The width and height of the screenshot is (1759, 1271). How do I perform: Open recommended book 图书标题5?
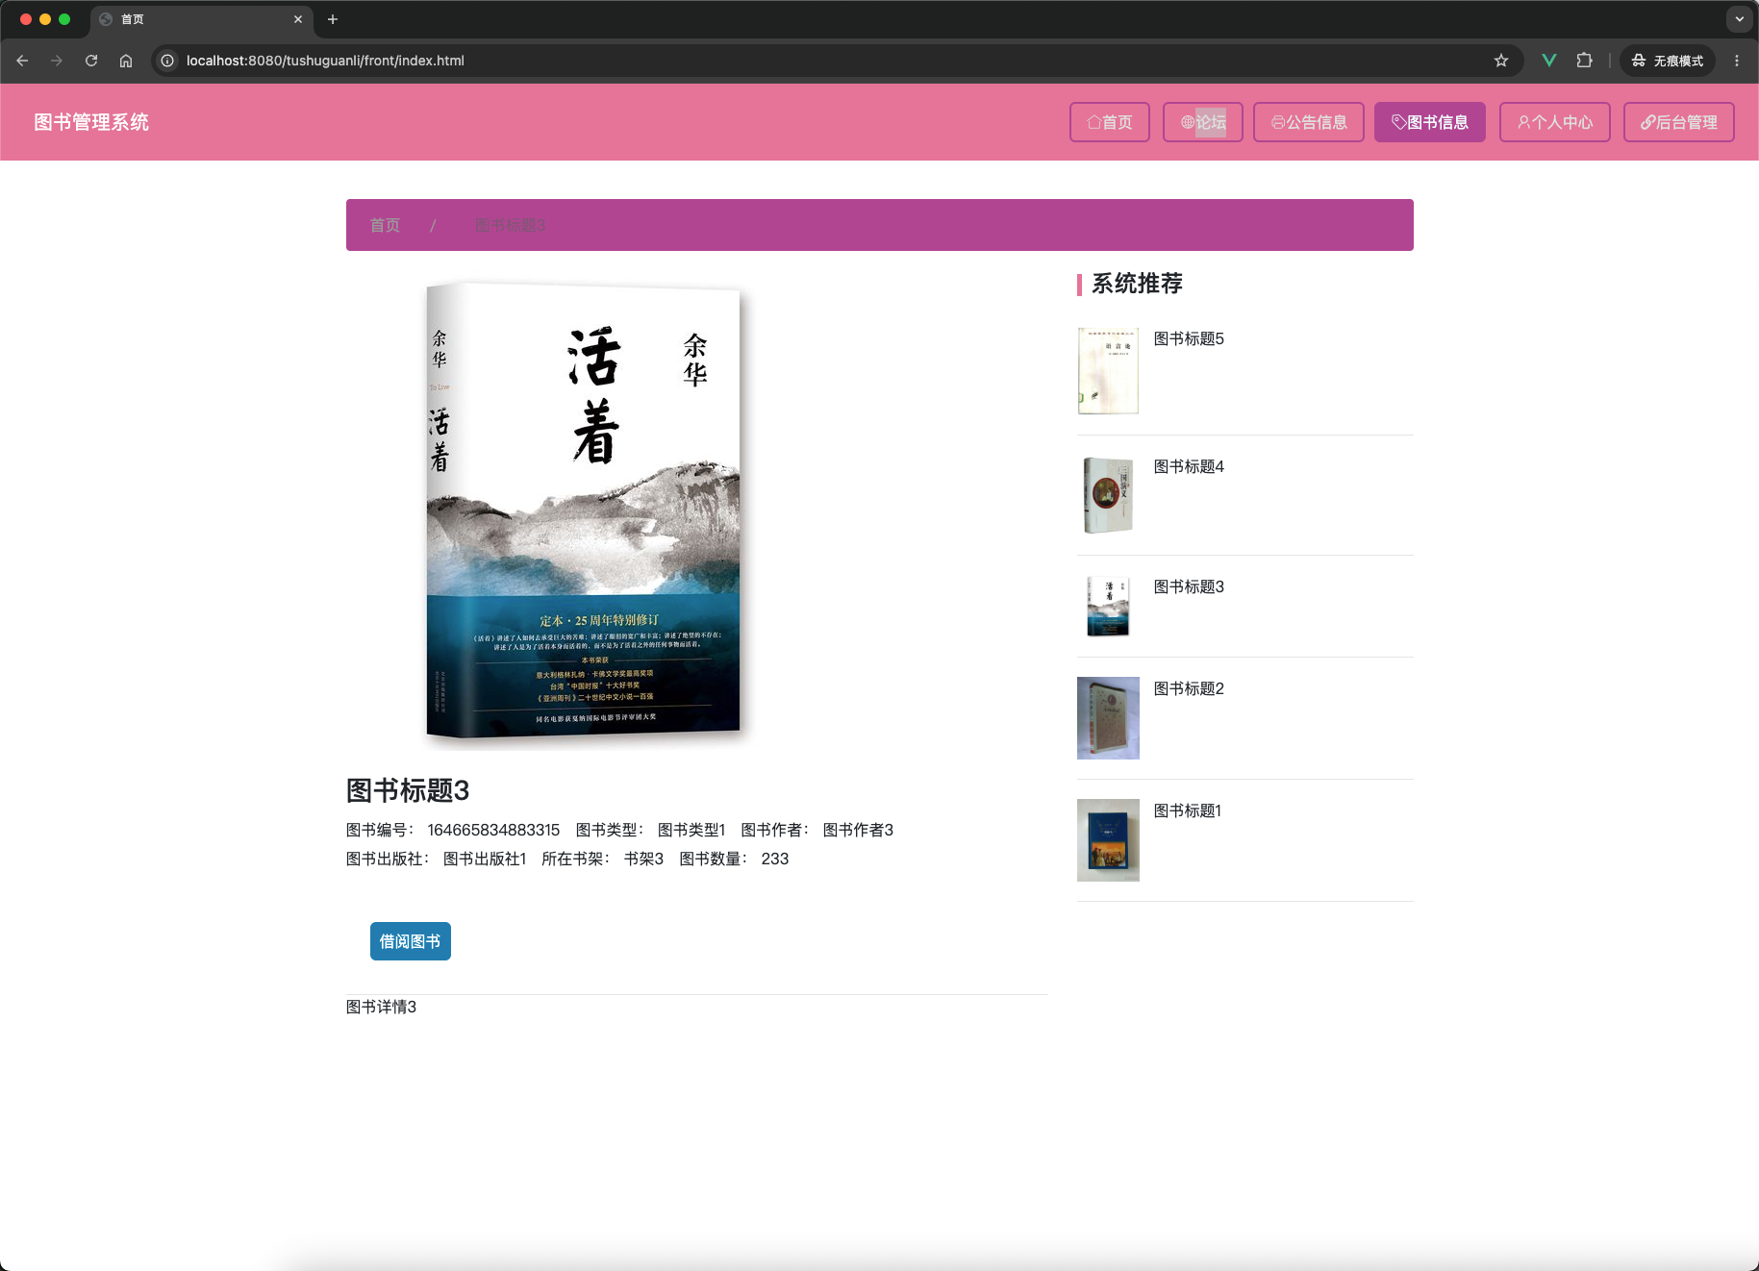point(1189,338)
